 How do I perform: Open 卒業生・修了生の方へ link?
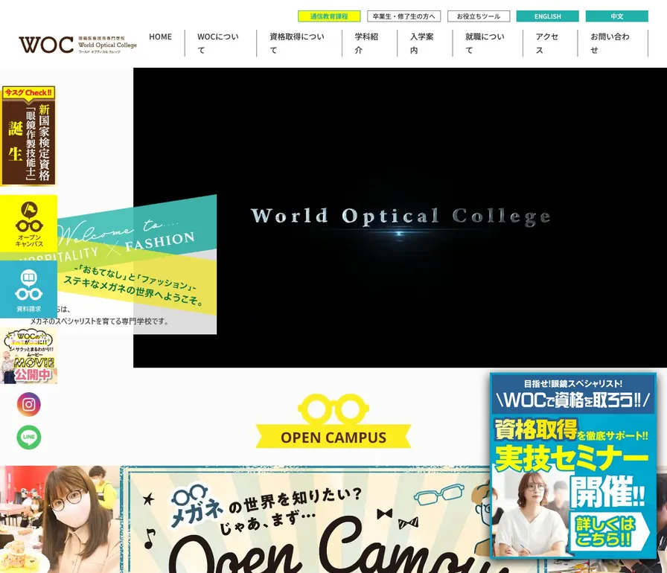pos(403,16)
